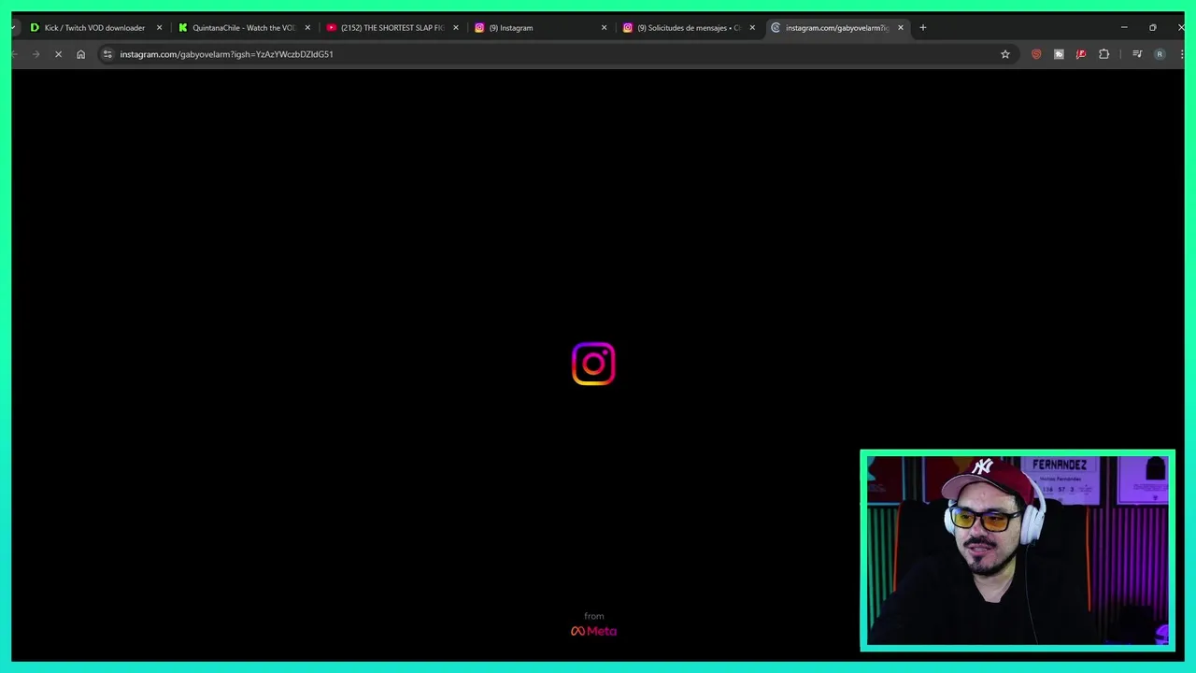Open a new browser tab
This screenshot has width=1196, height=673.
(923, 28)
